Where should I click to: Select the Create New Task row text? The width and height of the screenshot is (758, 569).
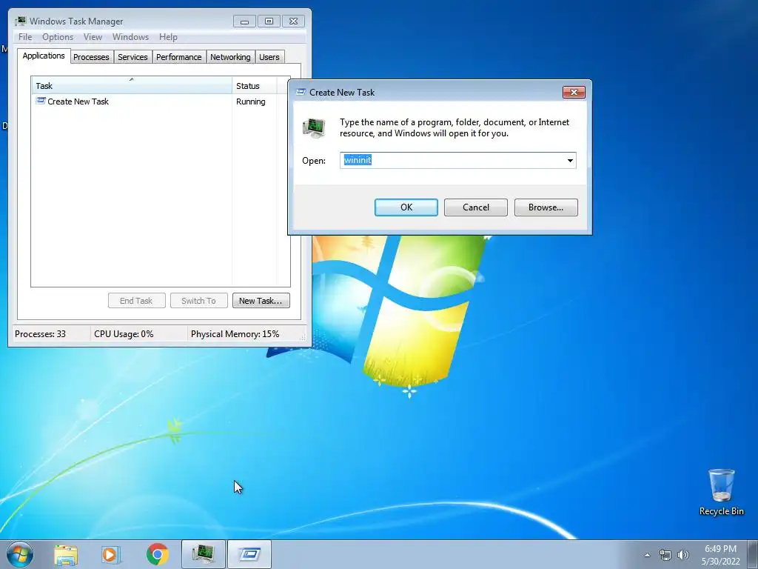tap(78, 102)
